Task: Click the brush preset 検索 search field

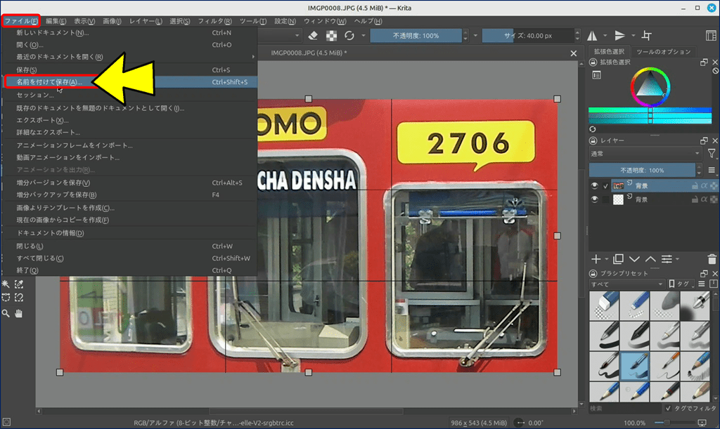Action: 624,408
